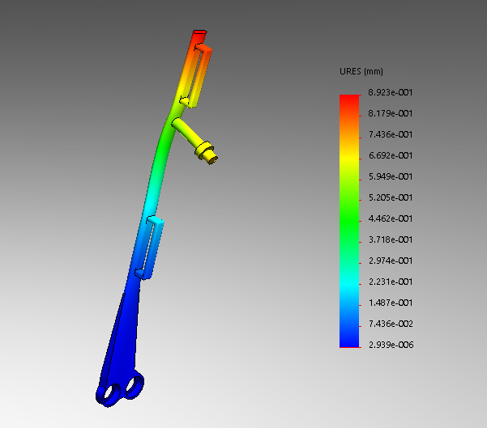Select the legend value 8.923e-001

coord(391,92)
